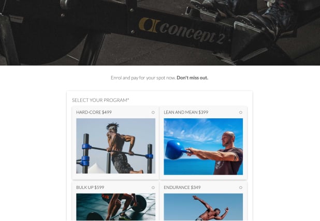The width and height of the screenshot is (320, 221).
Task: Open the kettlebell swing photo
Action: pyautogui.click(x=203, y=147)
